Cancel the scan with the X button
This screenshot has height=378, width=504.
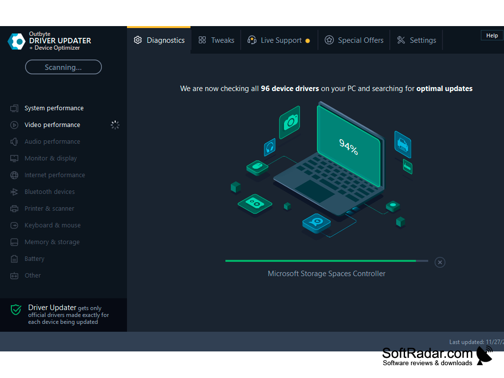click(440, 262)
